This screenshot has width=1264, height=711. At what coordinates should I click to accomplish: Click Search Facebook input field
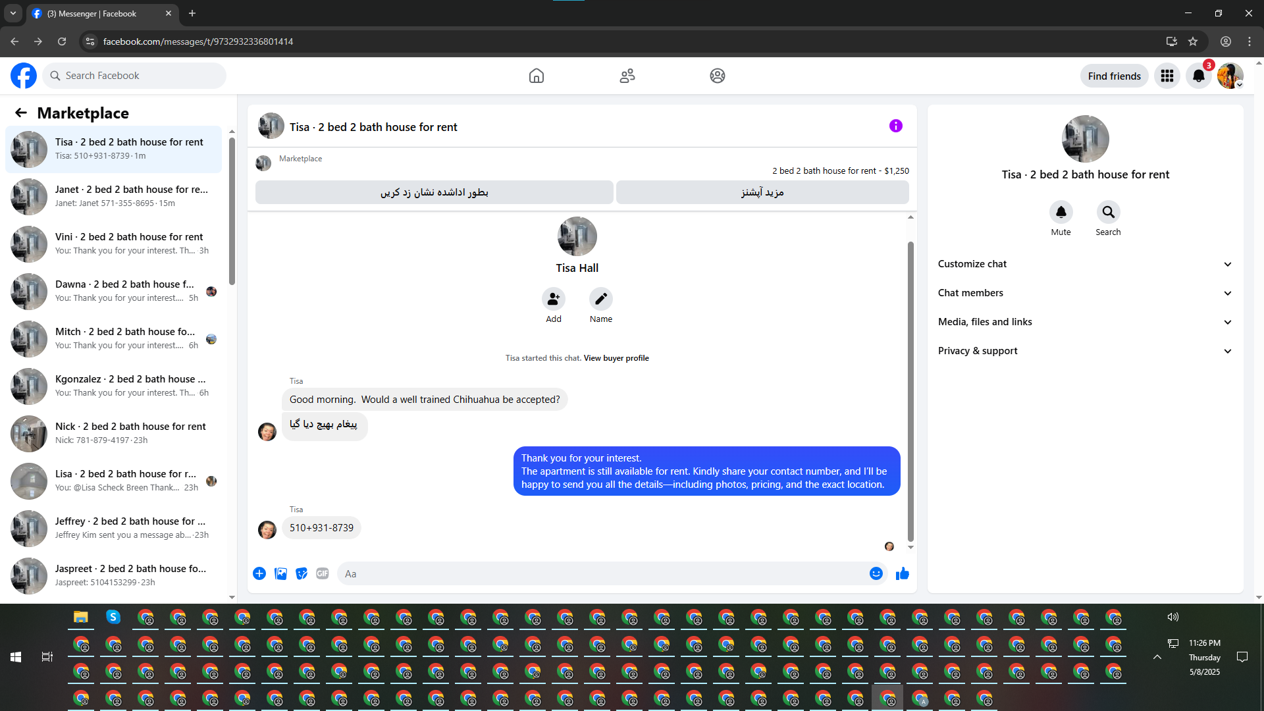pyautogui.click(x=135, y=76)
